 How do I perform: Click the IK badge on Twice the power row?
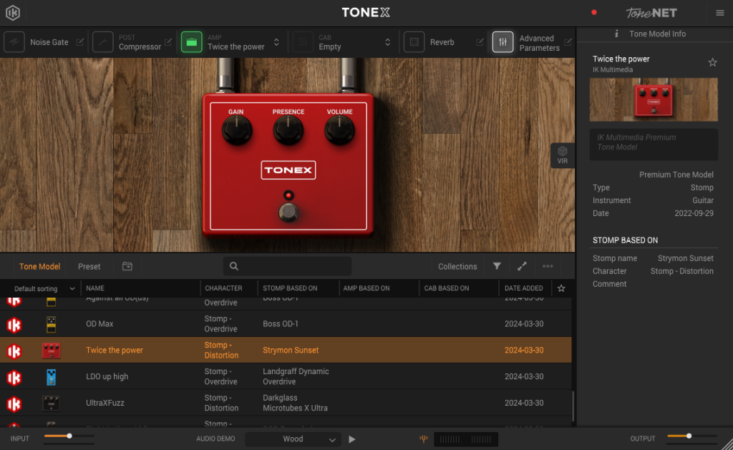14,351
